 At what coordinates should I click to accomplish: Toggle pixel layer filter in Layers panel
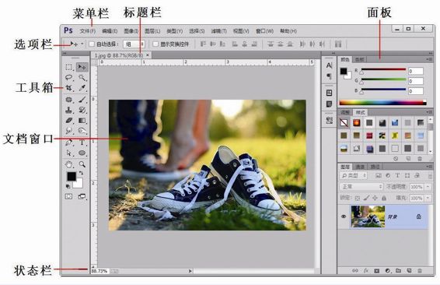pyautogui.click(x=379, y=176)
